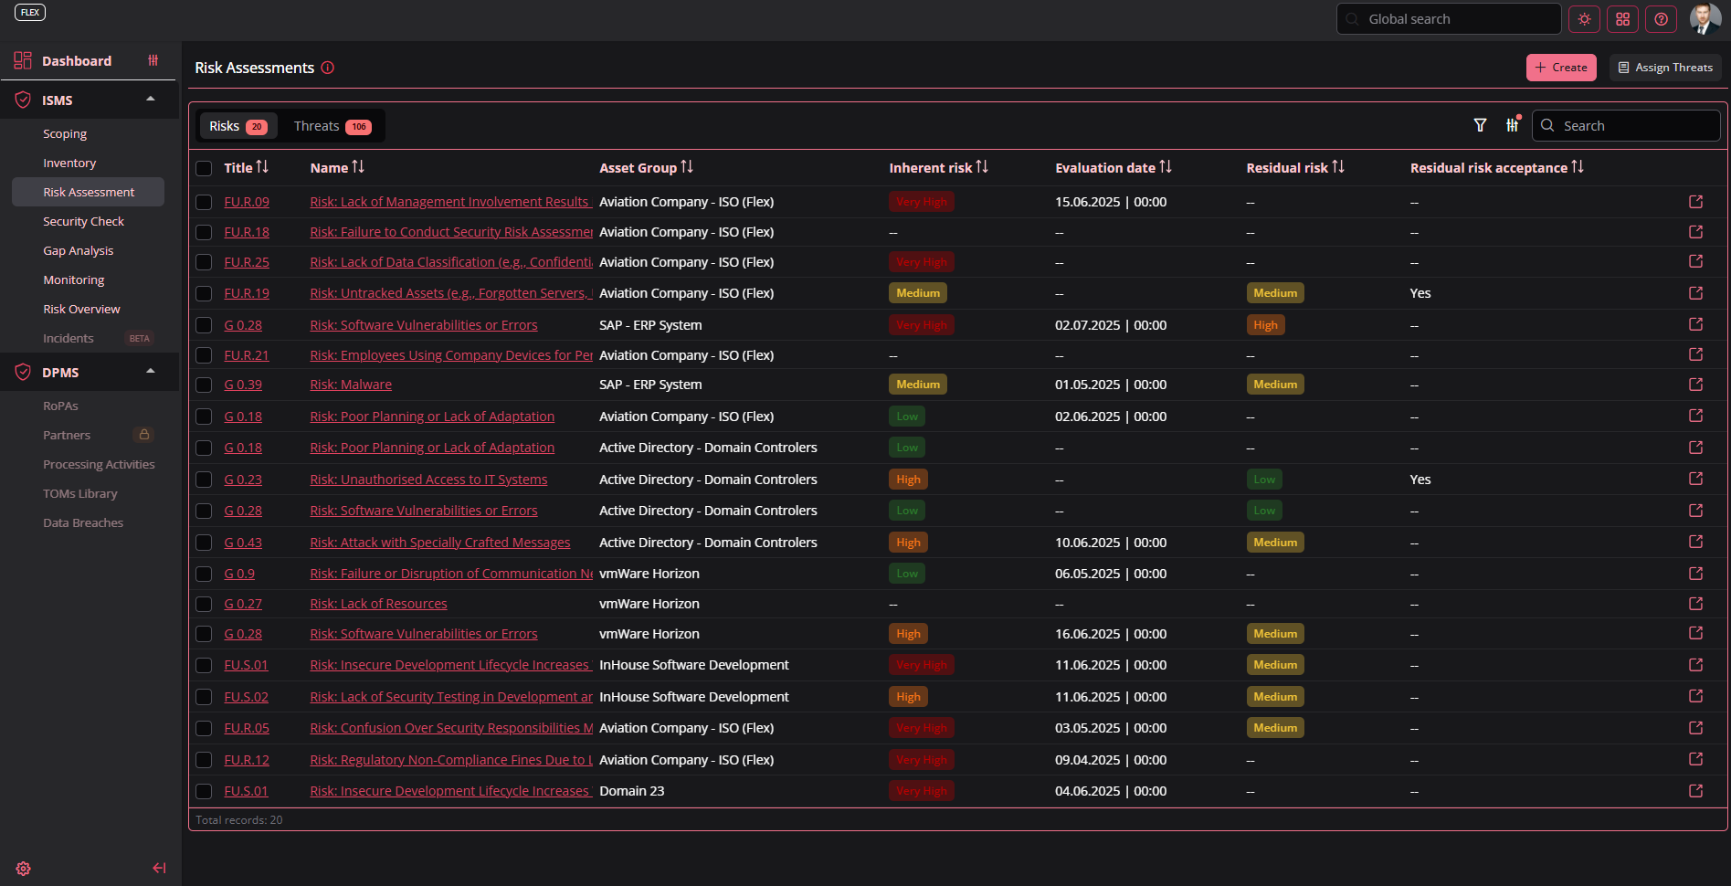1731x886 pixels.
Task: Collapse the ISMS sidebar section
Action: point(151,100)
